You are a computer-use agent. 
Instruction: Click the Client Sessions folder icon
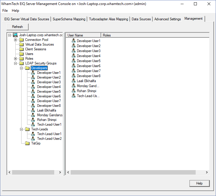(x=21, y=49)
